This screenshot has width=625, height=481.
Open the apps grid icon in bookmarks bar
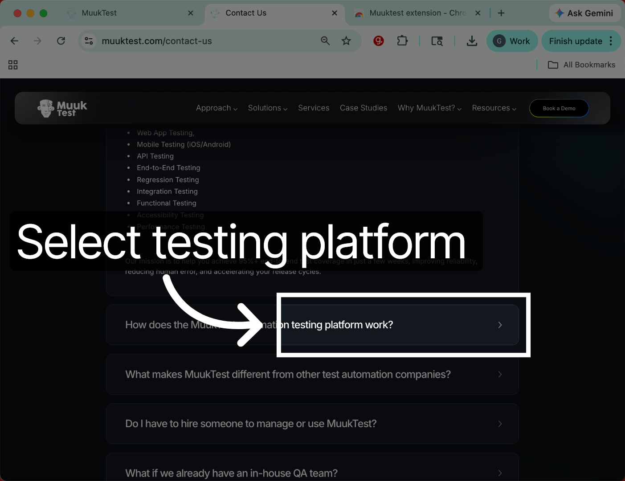[13, 65]
